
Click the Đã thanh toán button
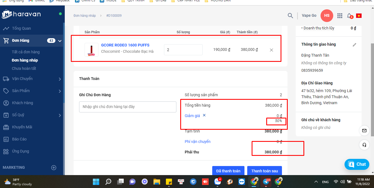[228, 171]
